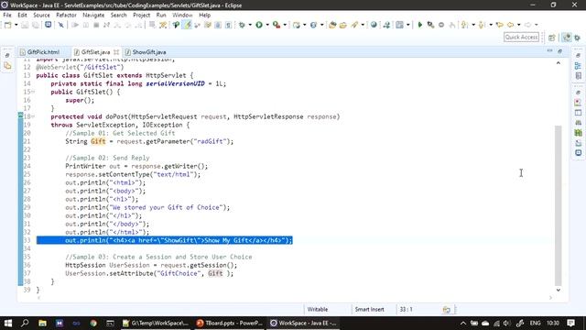Click the Save All icon
This screenshot has width=586, height=330.
36,25
